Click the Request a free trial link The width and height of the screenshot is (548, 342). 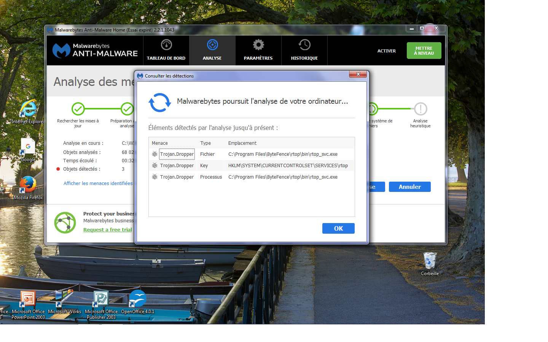[108, 230]
